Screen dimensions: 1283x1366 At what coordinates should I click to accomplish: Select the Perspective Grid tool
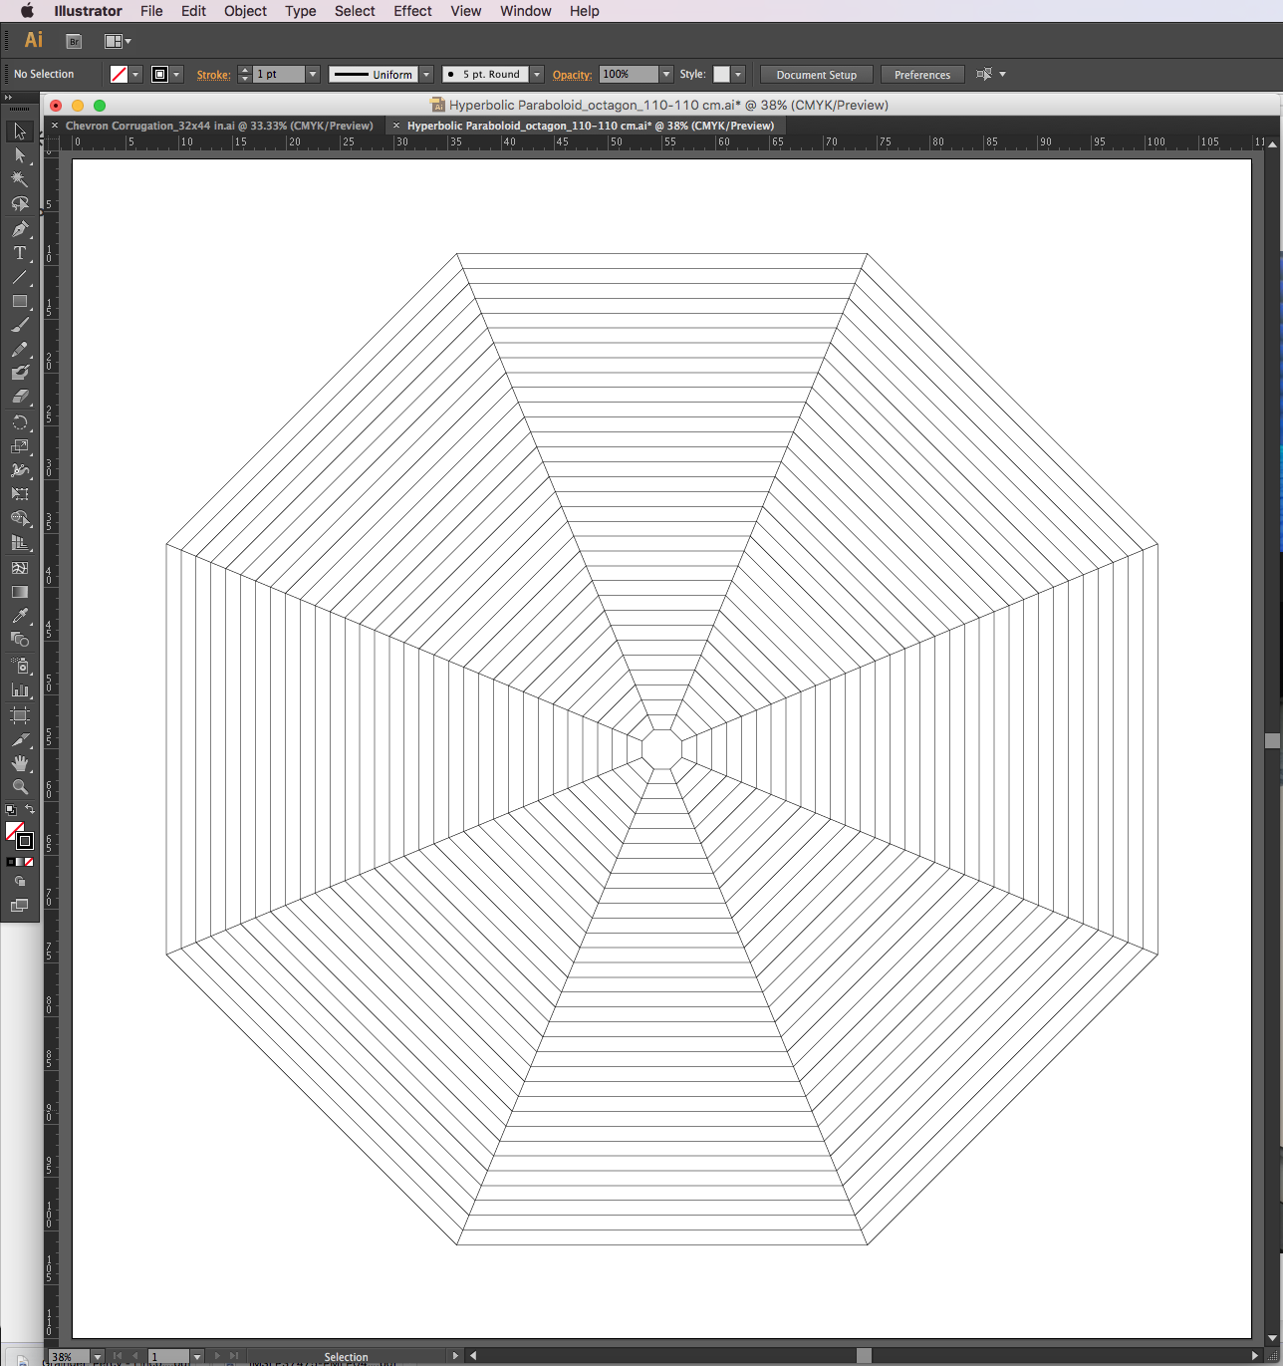click(x=19, y=543)
